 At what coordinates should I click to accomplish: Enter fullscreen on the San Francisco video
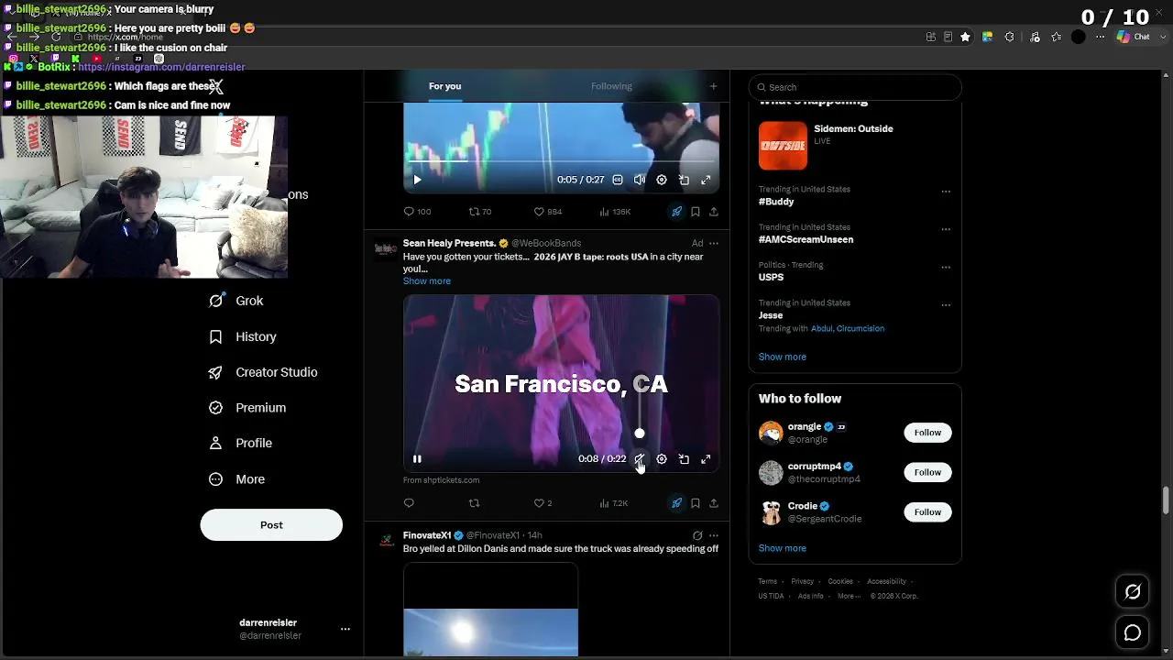pyautogui.click(x=706, y=459)
